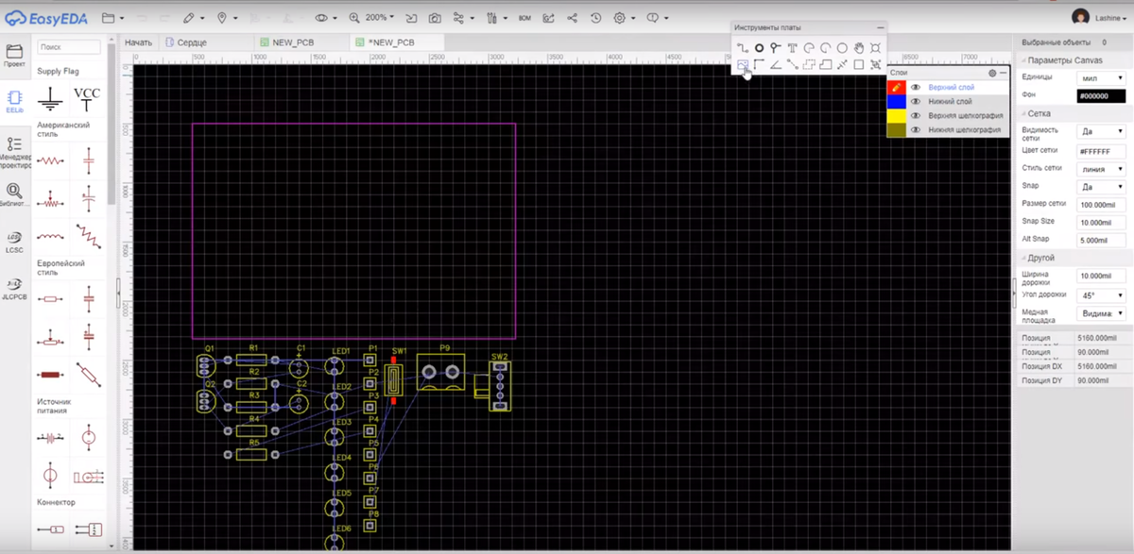Screen dimensions: 1134x554
Task: Switch to the Сердце tab
Action: 191,42
